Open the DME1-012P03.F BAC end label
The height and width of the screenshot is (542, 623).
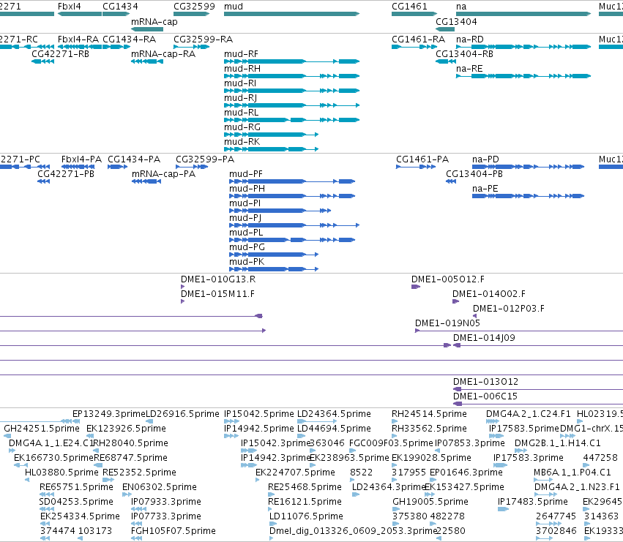(509, 309)
